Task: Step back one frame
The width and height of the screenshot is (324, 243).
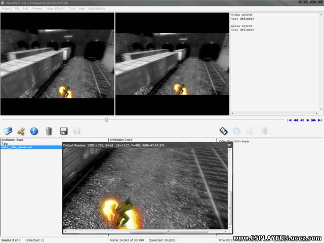Action: click(302, 120)
